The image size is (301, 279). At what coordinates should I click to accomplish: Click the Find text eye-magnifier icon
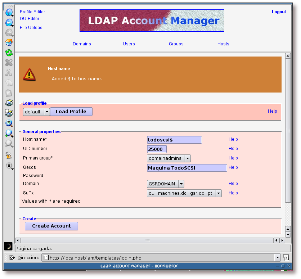(x=9, y=123)
